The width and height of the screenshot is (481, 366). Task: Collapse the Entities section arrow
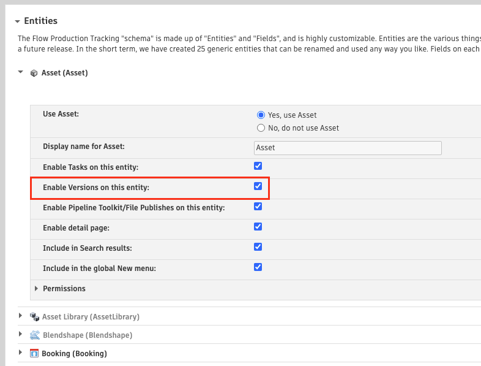17,21
